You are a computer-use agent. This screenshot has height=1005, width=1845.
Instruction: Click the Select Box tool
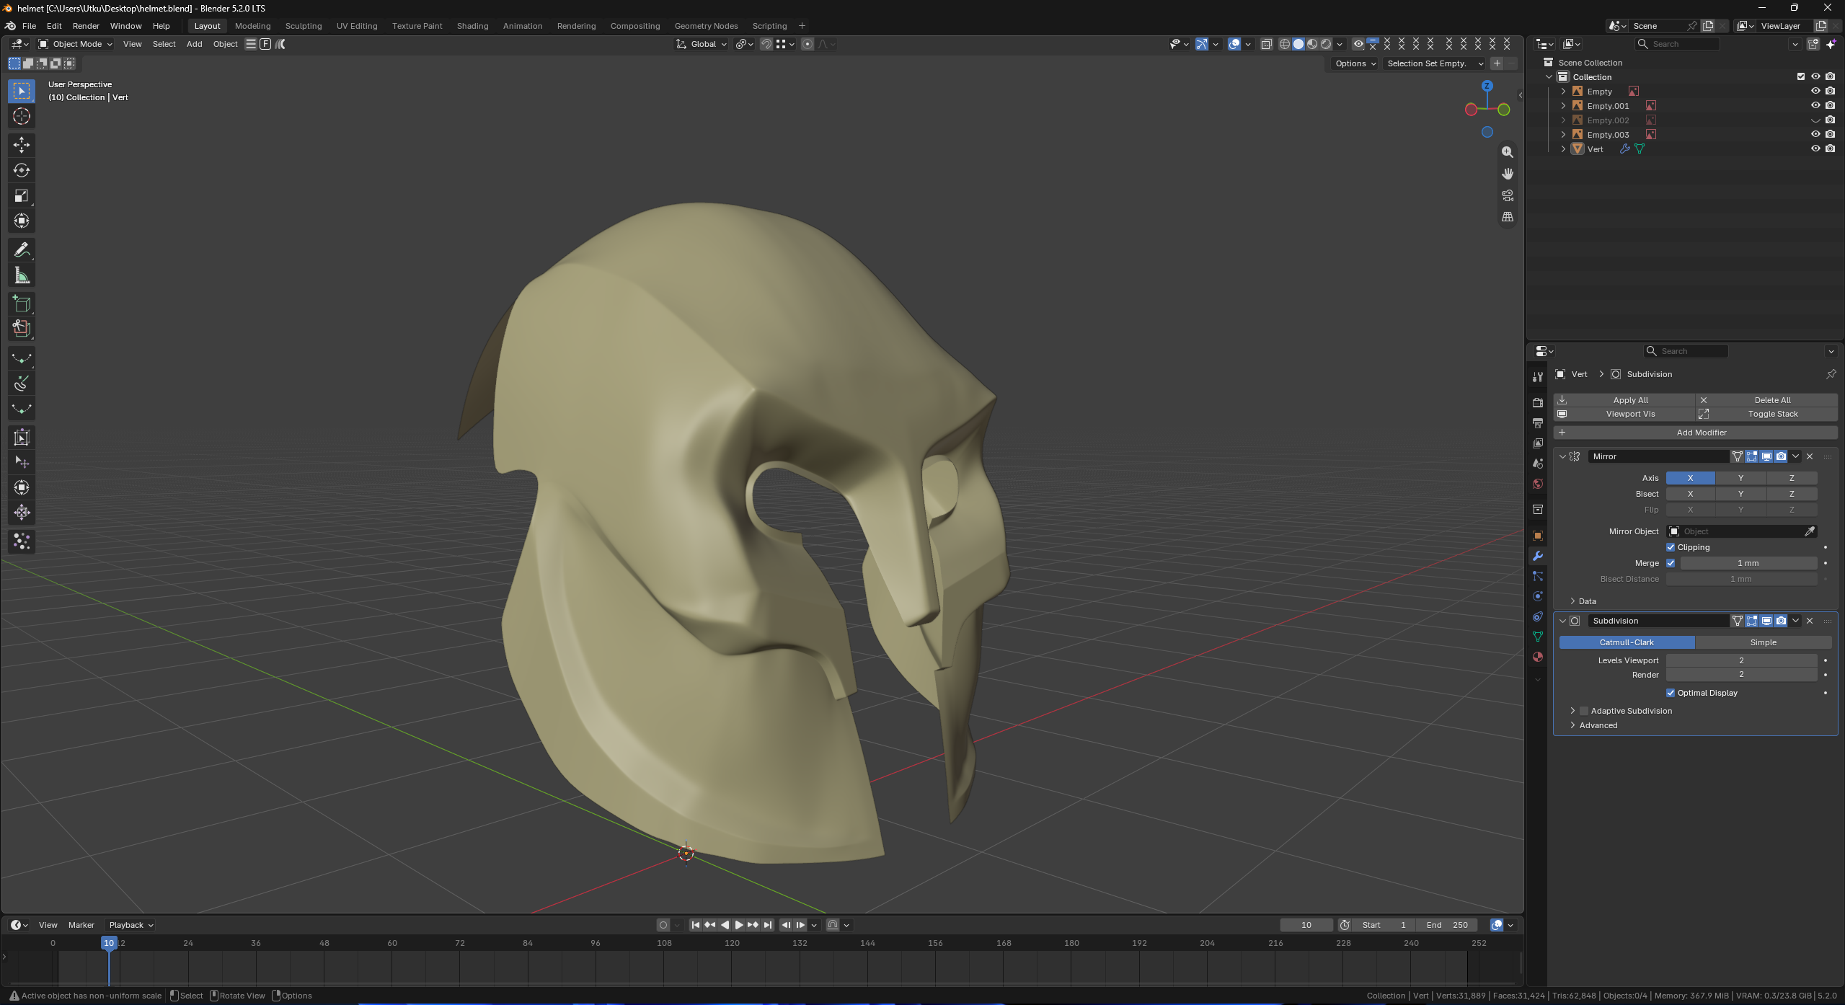(x=22, y=91)
